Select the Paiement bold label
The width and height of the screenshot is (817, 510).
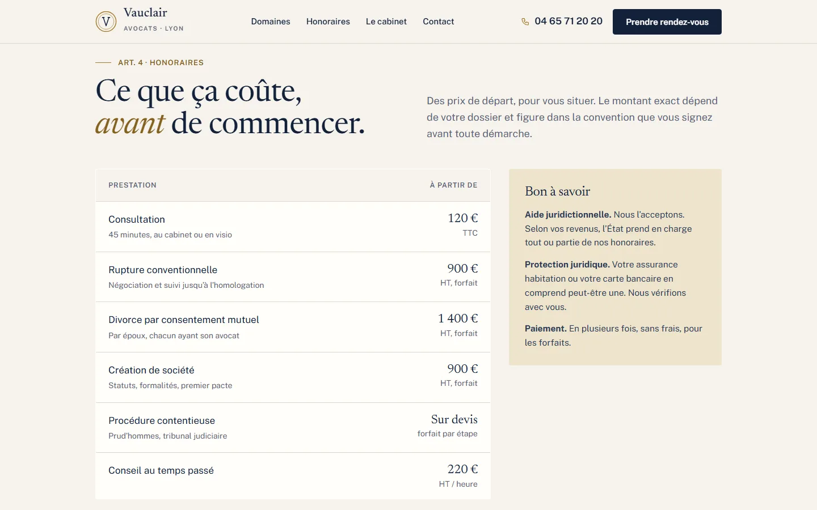coord(546,329)
